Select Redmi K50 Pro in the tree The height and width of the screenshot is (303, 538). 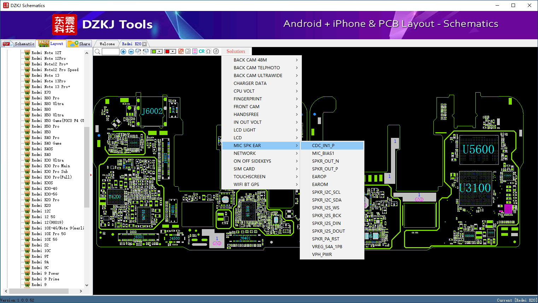click(x=45, y=126)
